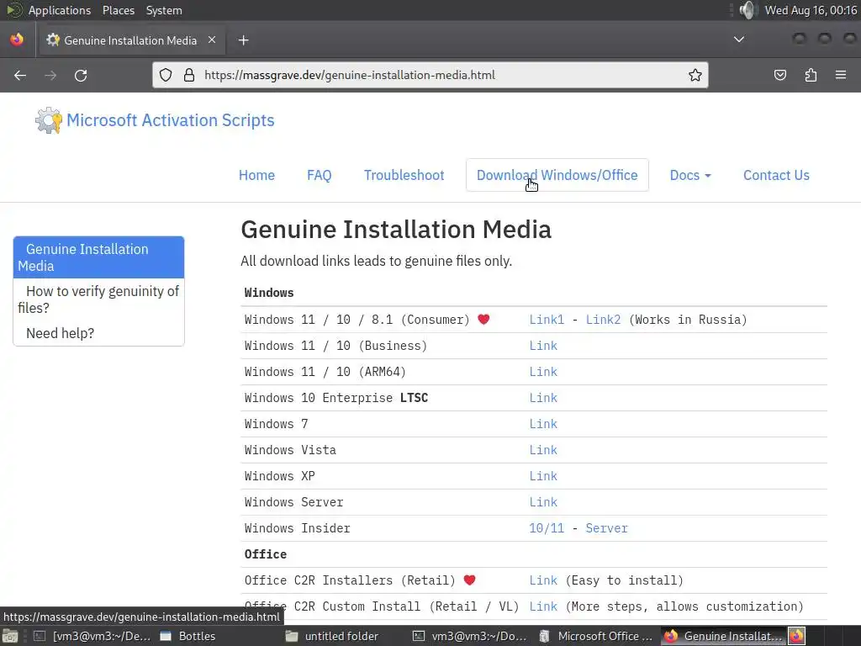
Task: Switch to the vm3@vm3:~/De... terminal window in the bottom panel
Action: point(92,636)
